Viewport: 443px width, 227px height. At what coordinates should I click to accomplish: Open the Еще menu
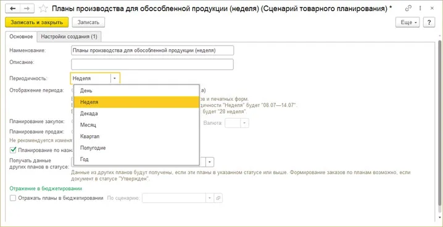pos(408,23)
